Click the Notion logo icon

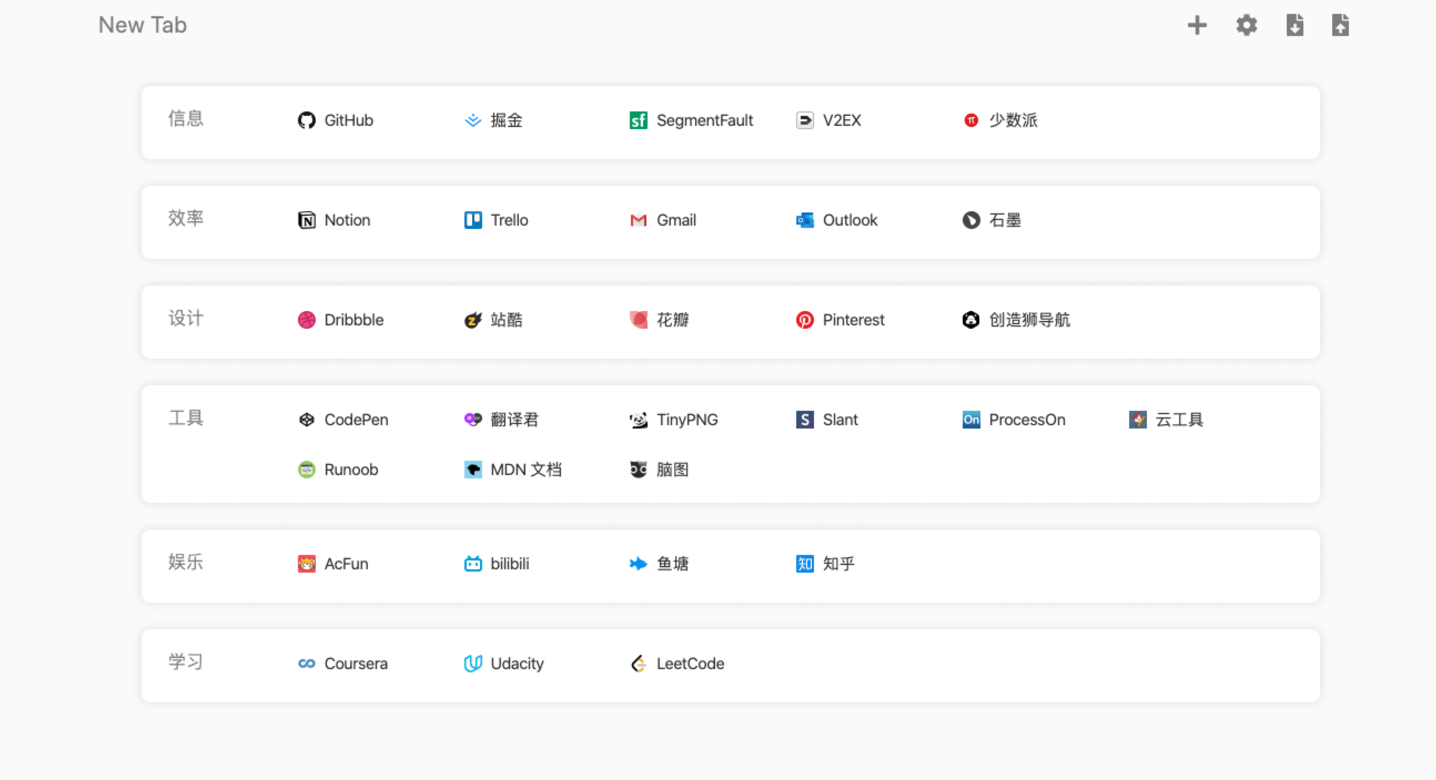tap(307, 220)
